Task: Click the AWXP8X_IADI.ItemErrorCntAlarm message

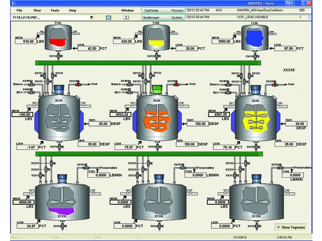Action: [260, 10]
